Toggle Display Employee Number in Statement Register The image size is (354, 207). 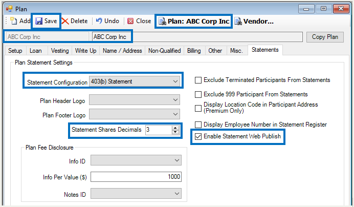coord(198,125)
